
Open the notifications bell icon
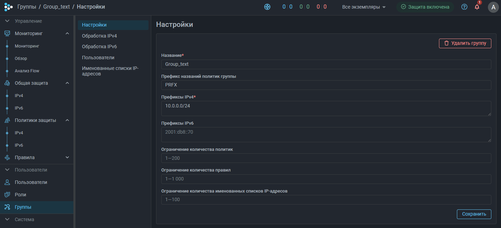click(x=477, y=7)
